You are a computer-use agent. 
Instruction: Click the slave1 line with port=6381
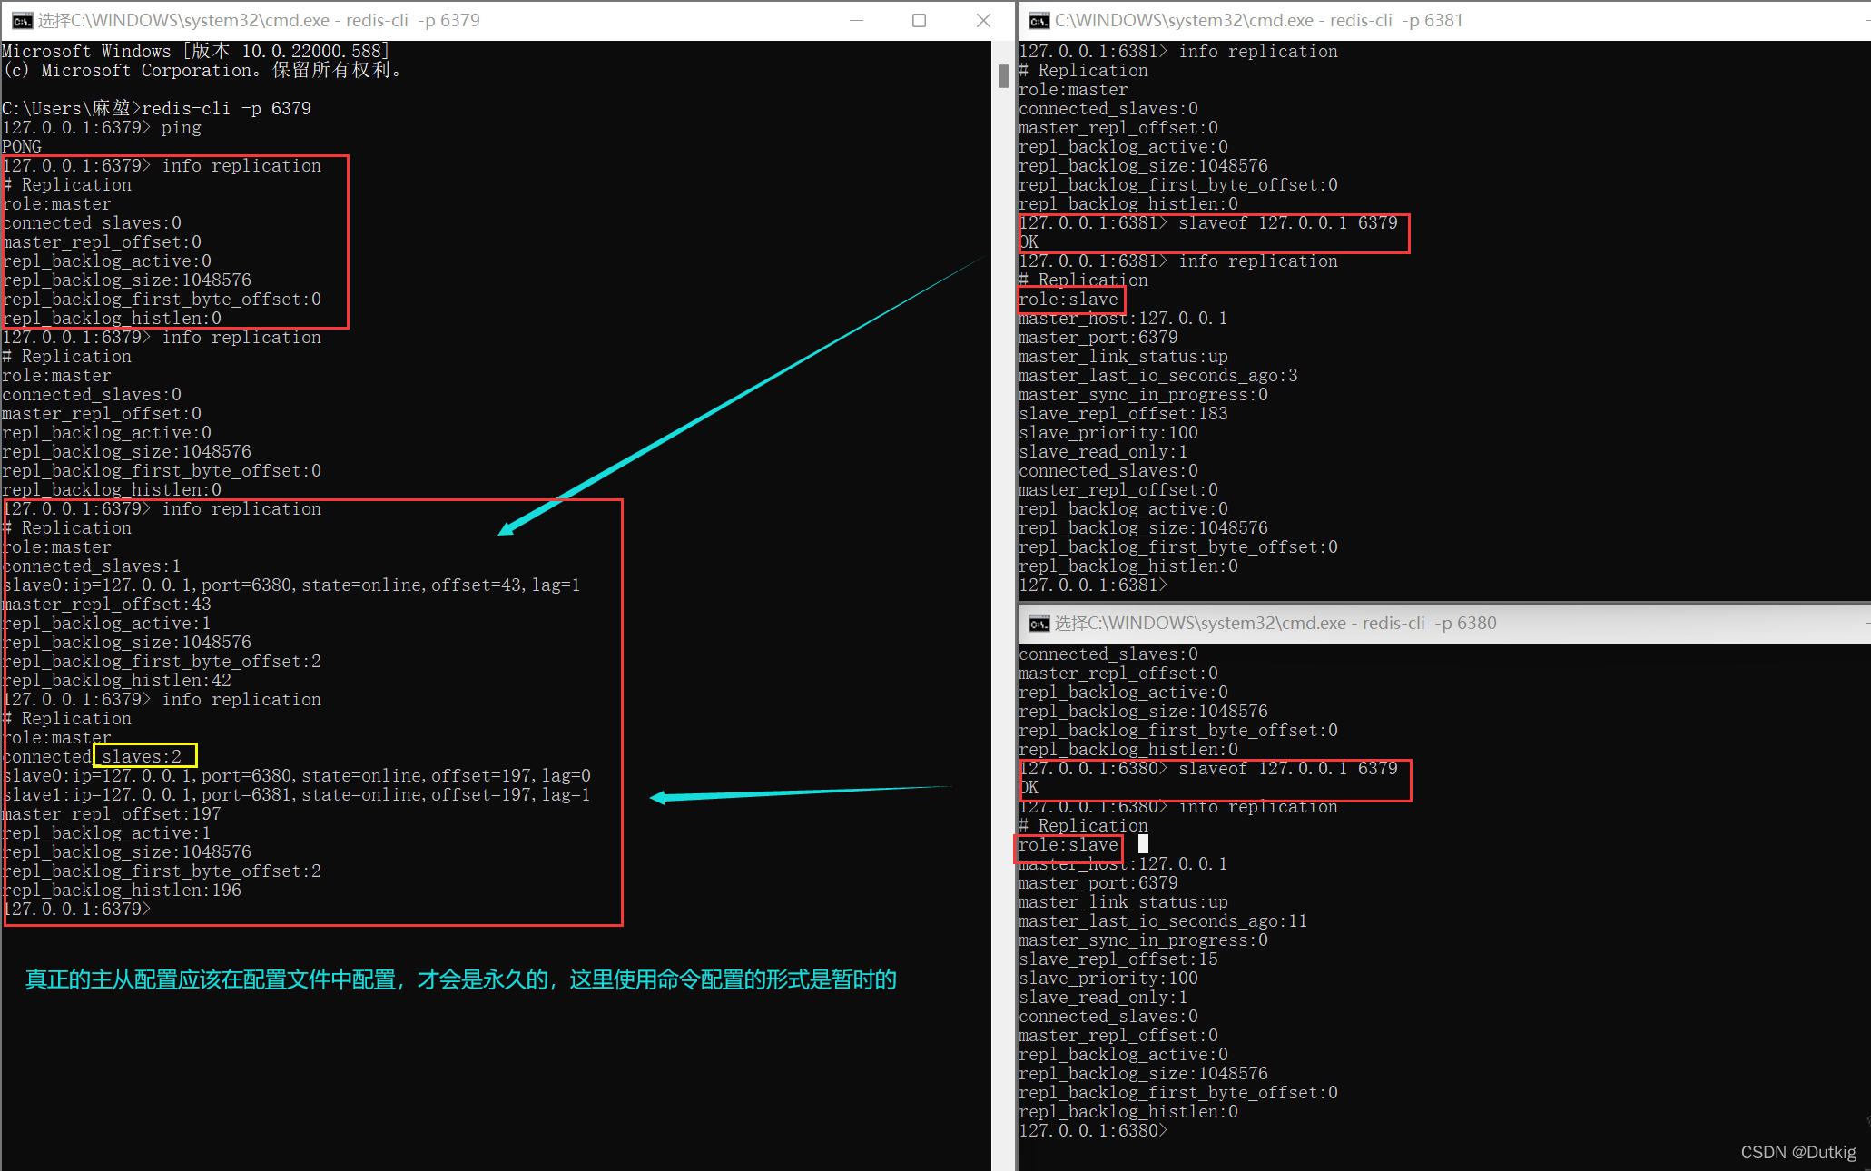[297, 795]
